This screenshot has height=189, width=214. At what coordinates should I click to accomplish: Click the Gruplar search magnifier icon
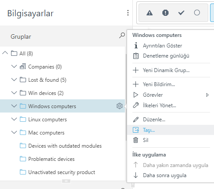(122, 36)
